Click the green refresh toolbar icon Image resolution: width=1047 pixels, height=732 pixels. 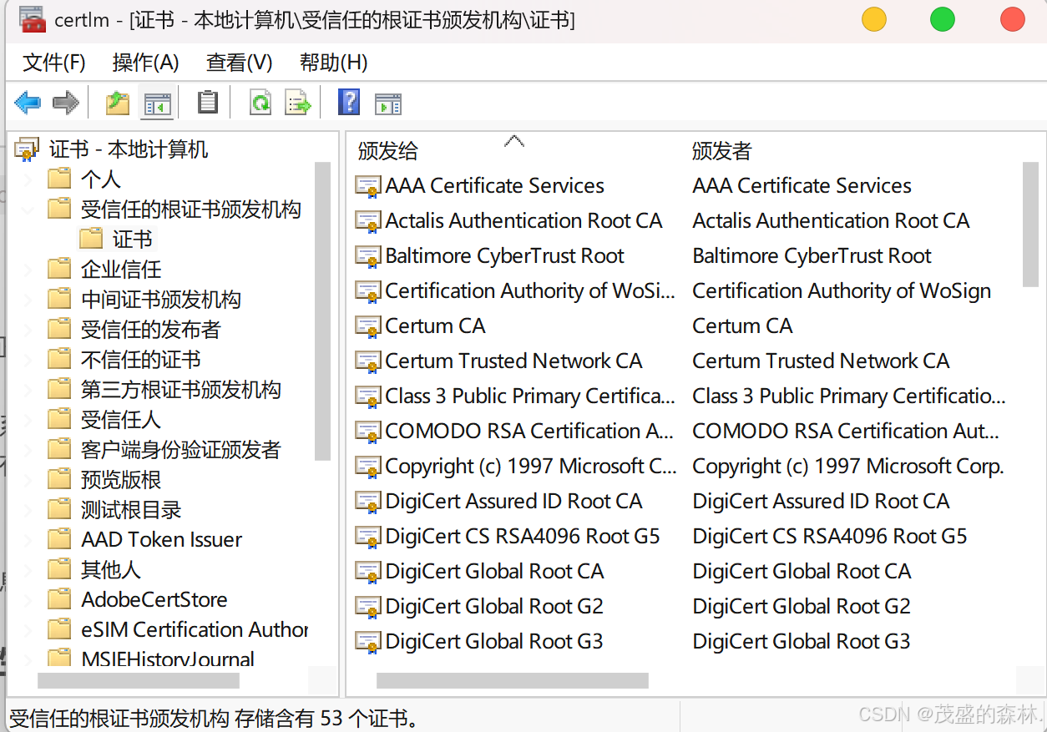point(260,103)
